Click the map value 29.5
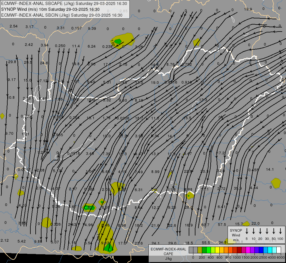 click(x=28, y=63)
